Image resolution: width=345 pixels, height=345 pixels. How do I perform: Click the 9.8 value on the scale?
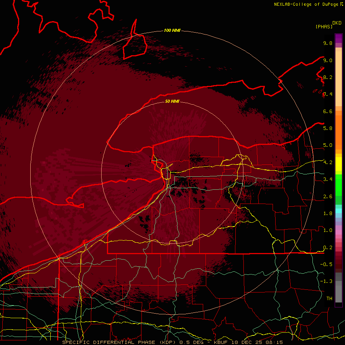328,43
